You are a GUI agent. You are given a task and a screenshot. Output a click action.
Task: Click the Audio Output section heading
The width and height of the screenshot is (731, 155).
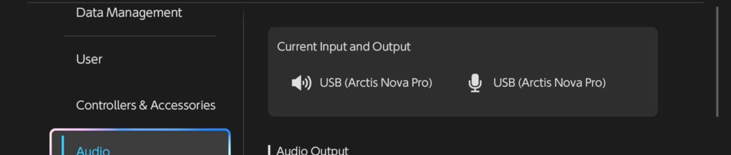[312, 150]
